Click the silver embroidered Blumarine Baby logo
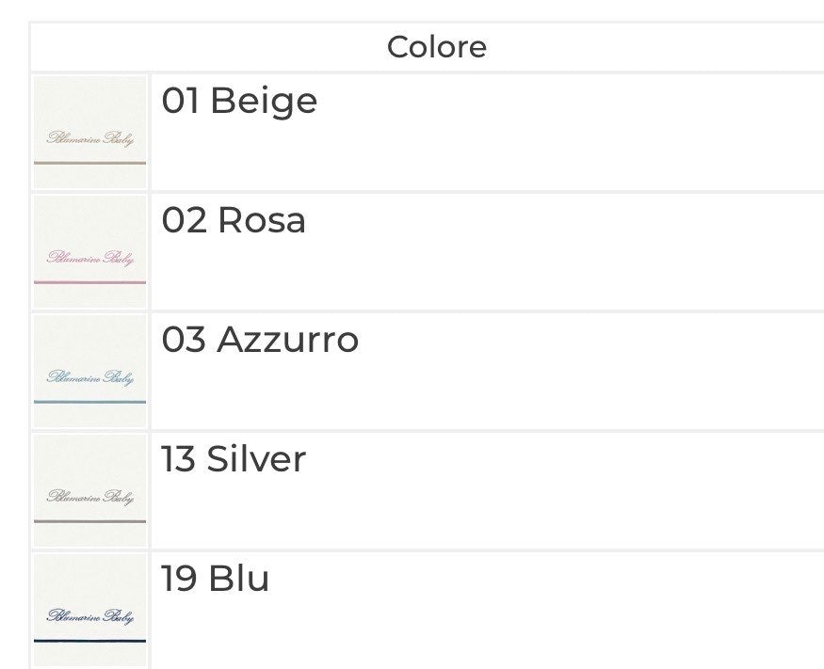 click(x=90, y=498)
